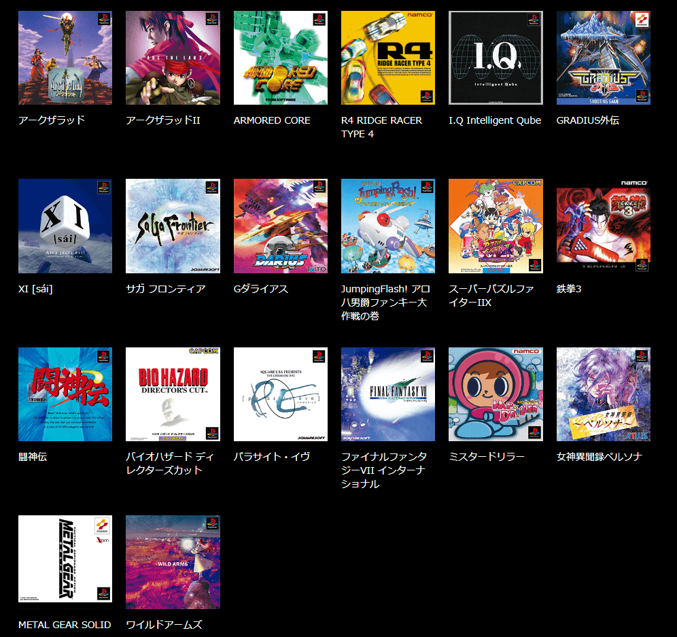
Task: Click the XI [sái] dice cover
Action: pyautogui.click(x=65, y=225)
